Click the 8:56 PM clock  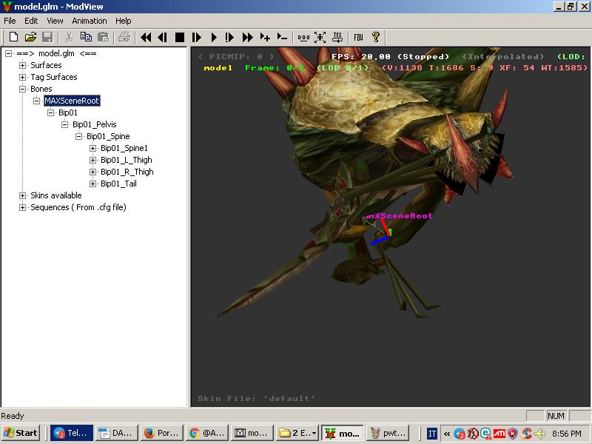566,434
